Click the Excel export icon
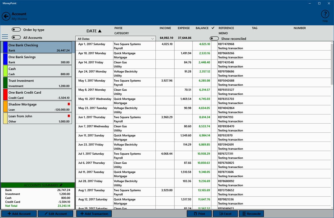The image size is (334, 218). point(221,214)
